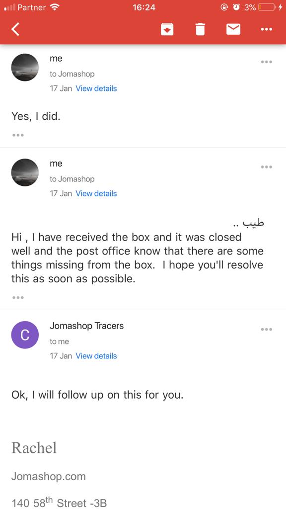
Task: Archive this conversation with the archive icon
Action: (167, 29)
